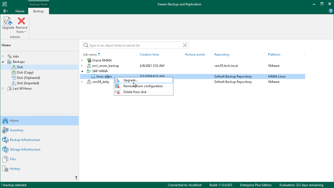Select Disk (Orphaned) in the tree
This screenshot has width=334, height=188.
click(28, 78)
